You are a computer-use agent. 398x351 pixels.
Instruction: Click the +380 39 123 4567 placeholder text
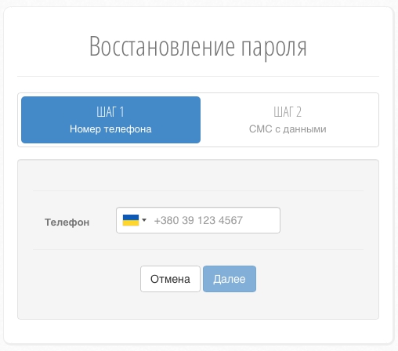point(198,220)
